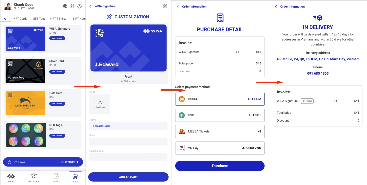The image size is (367, 185).
Task: Open settings gear icon
Action: click(x=80, y=6)
